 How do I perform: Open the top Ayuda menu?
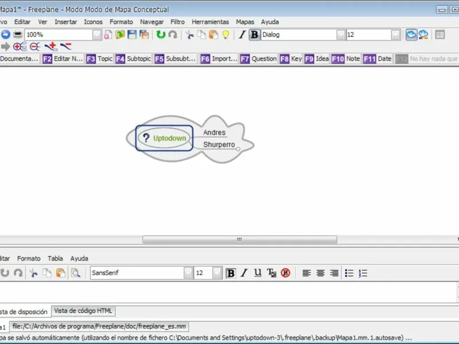click(270, 22)
